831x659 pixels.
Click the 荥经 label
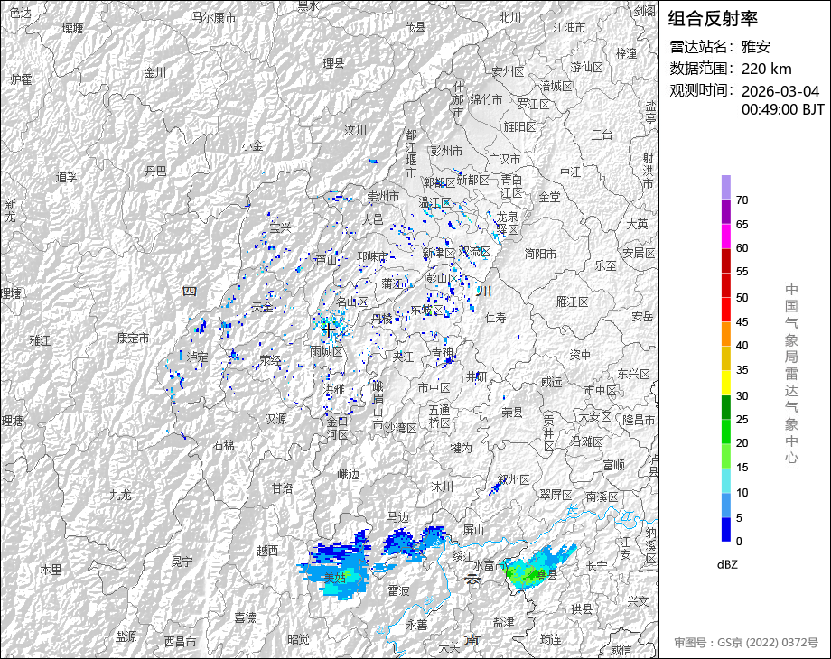pos(270,360)
